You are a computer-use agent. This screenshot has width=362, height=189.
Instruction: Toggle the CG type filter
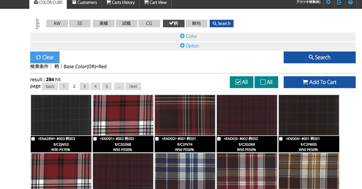(x=149, y=23)
